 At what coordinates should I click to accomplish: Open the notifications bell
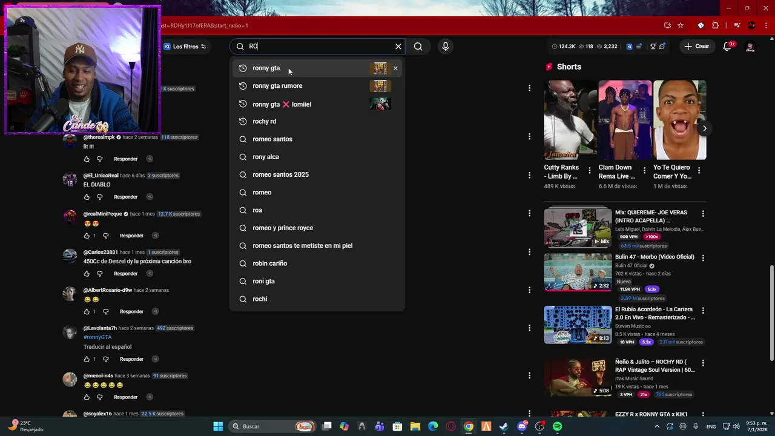tap(728, 46)
